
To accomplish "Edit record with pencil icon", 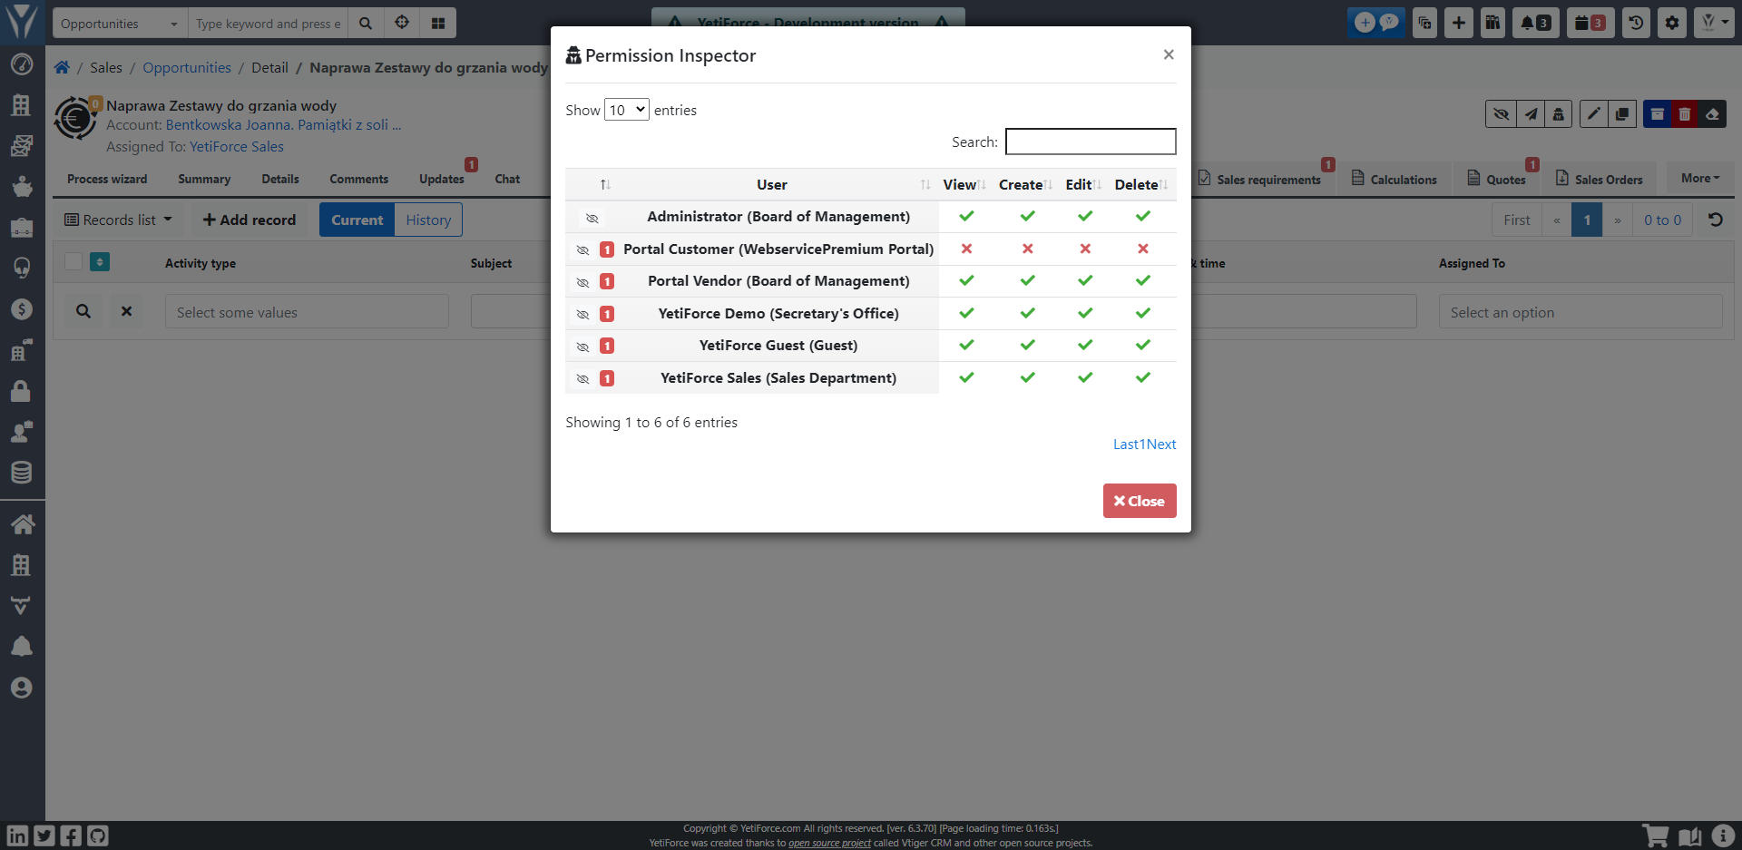I will [1593, 113].
